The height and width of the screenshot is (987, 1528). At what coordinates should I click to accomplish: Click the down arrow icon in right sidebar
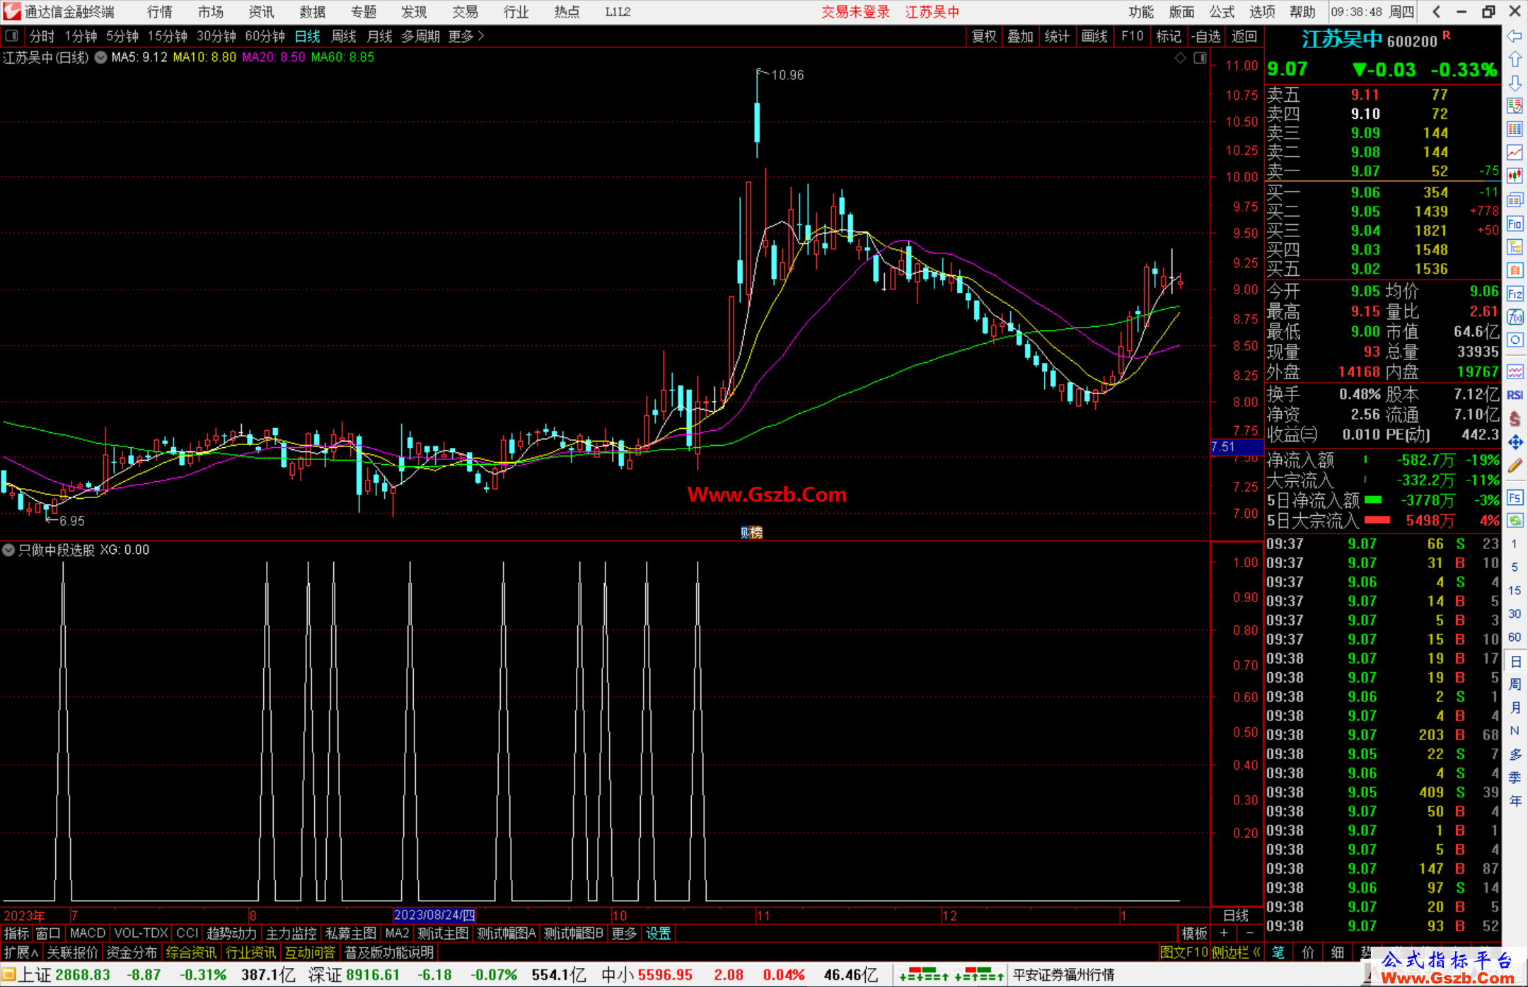click(1515, 83)
